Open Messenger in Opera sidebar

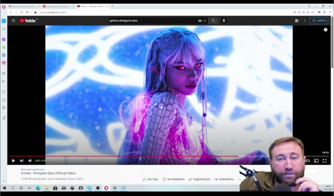[4, 40]
